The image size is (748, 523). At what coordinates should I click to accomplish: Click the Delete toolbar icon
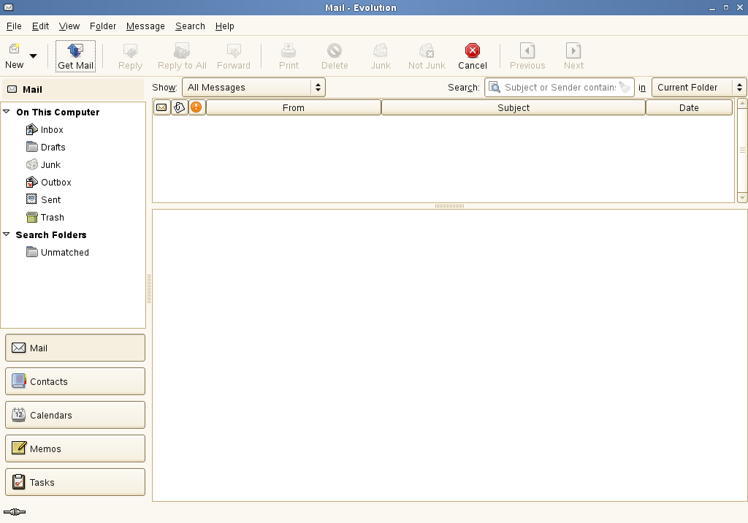point(335,50)
